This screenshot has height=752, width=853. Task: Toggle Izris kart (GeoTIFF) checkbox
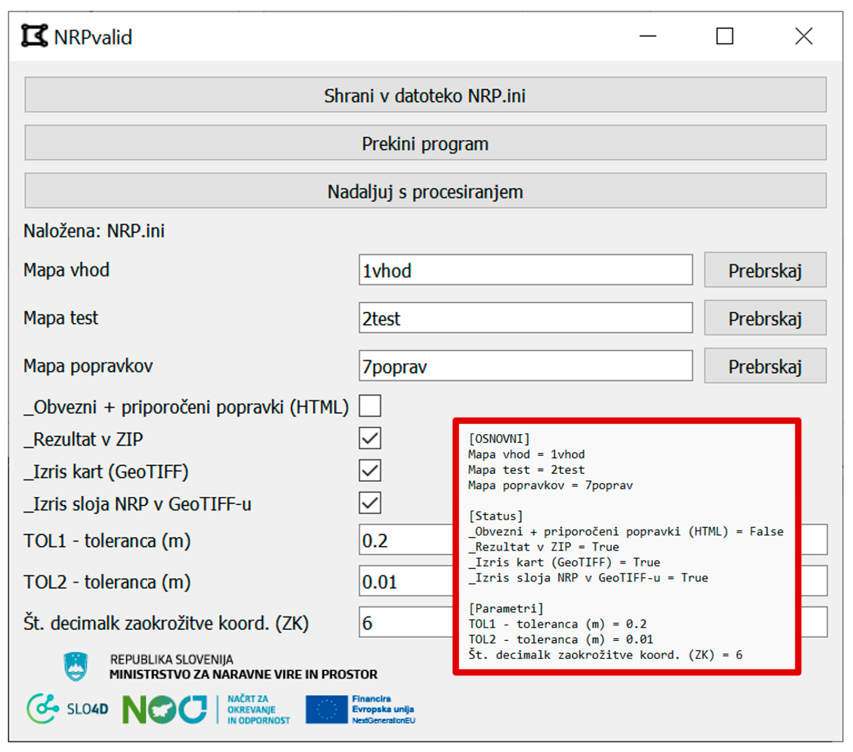click(x=370, y=471)
